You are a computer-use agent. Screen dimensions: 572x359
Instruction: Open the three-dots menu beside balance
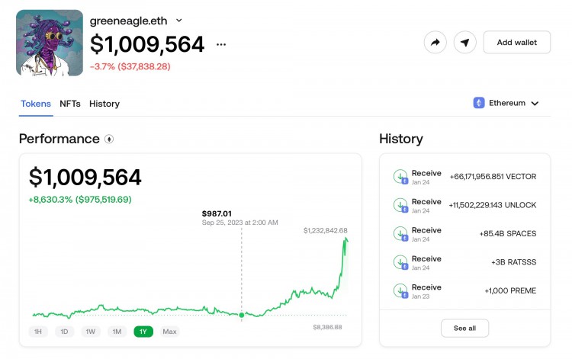[221, 44]
